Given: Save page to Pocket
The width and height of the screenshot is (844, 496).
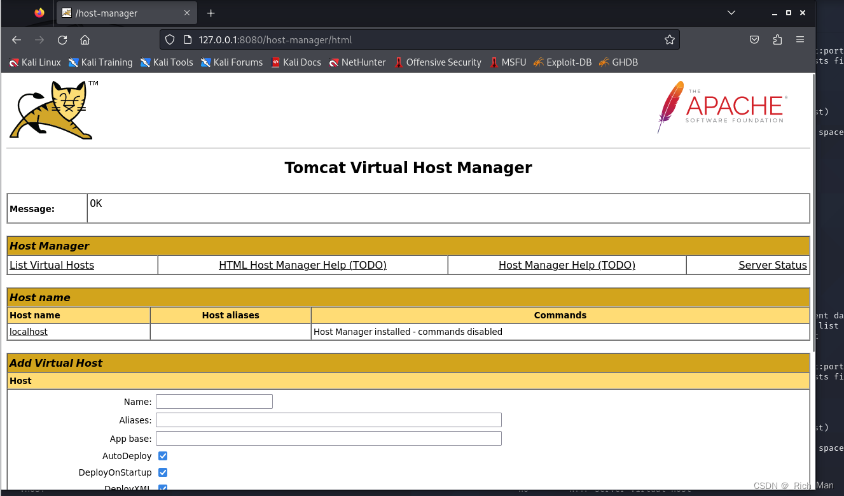Looking at the screenshot, I should [754, 39].
